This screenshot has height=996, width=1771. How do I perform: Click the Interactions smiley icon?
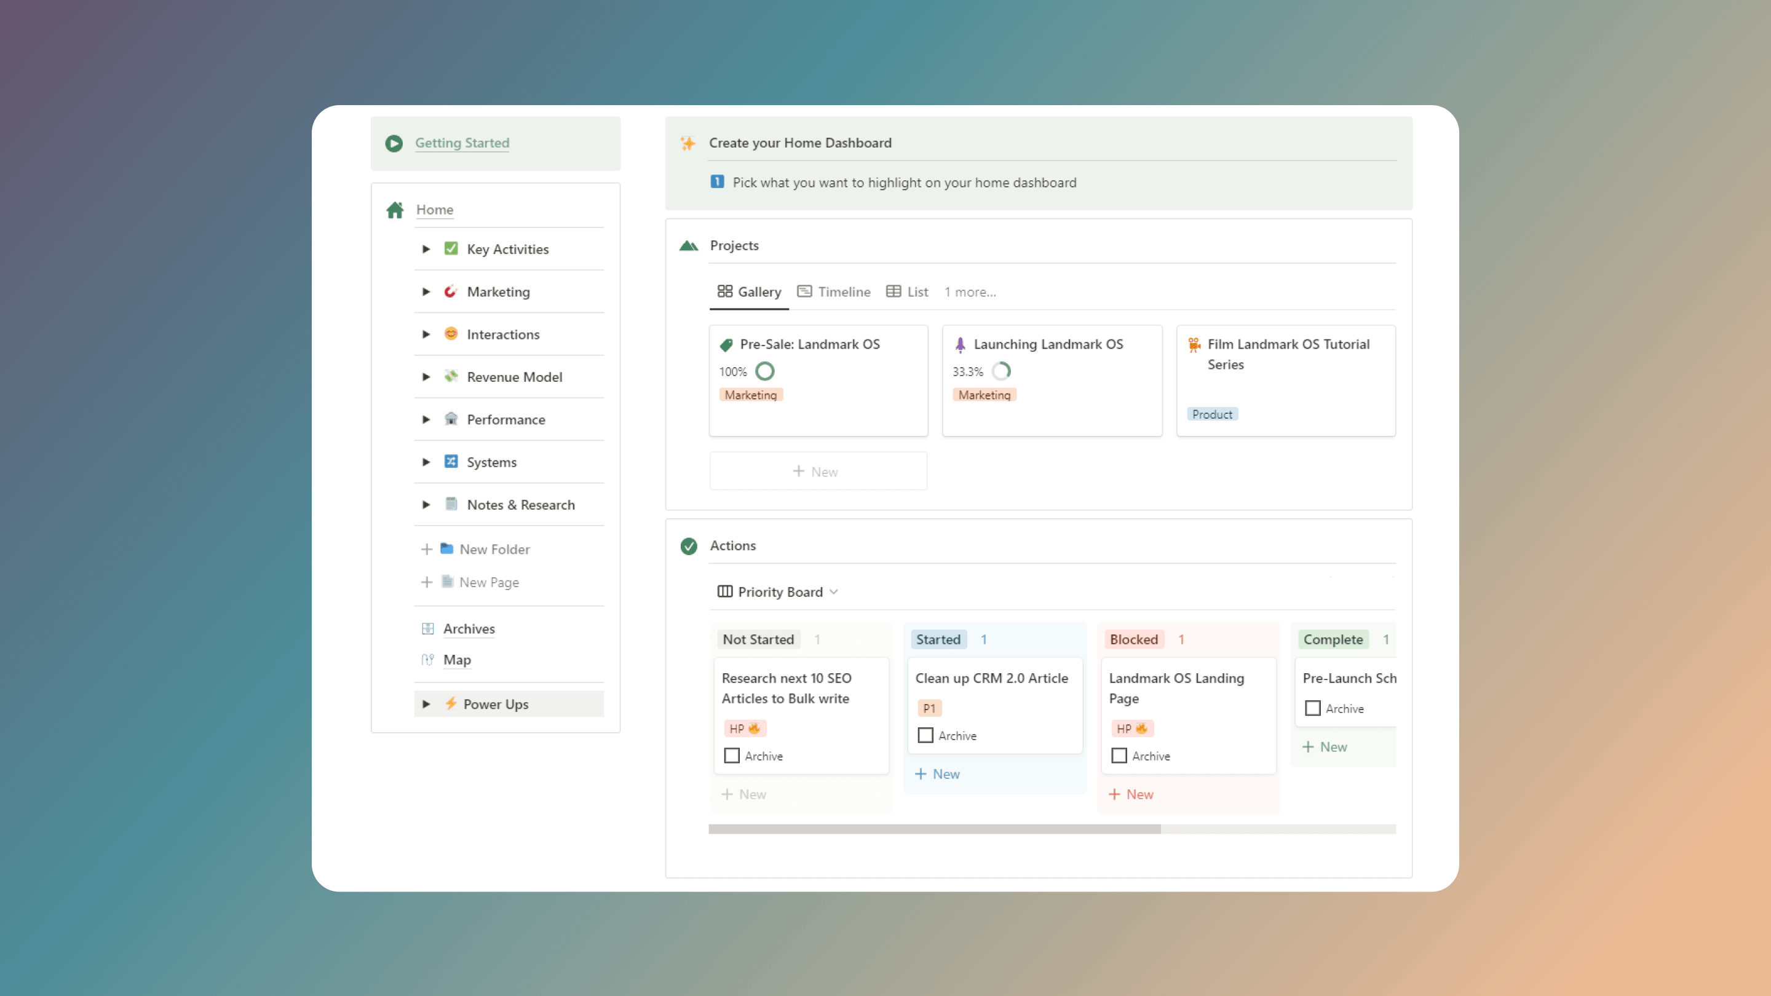(x=451, y=334)
